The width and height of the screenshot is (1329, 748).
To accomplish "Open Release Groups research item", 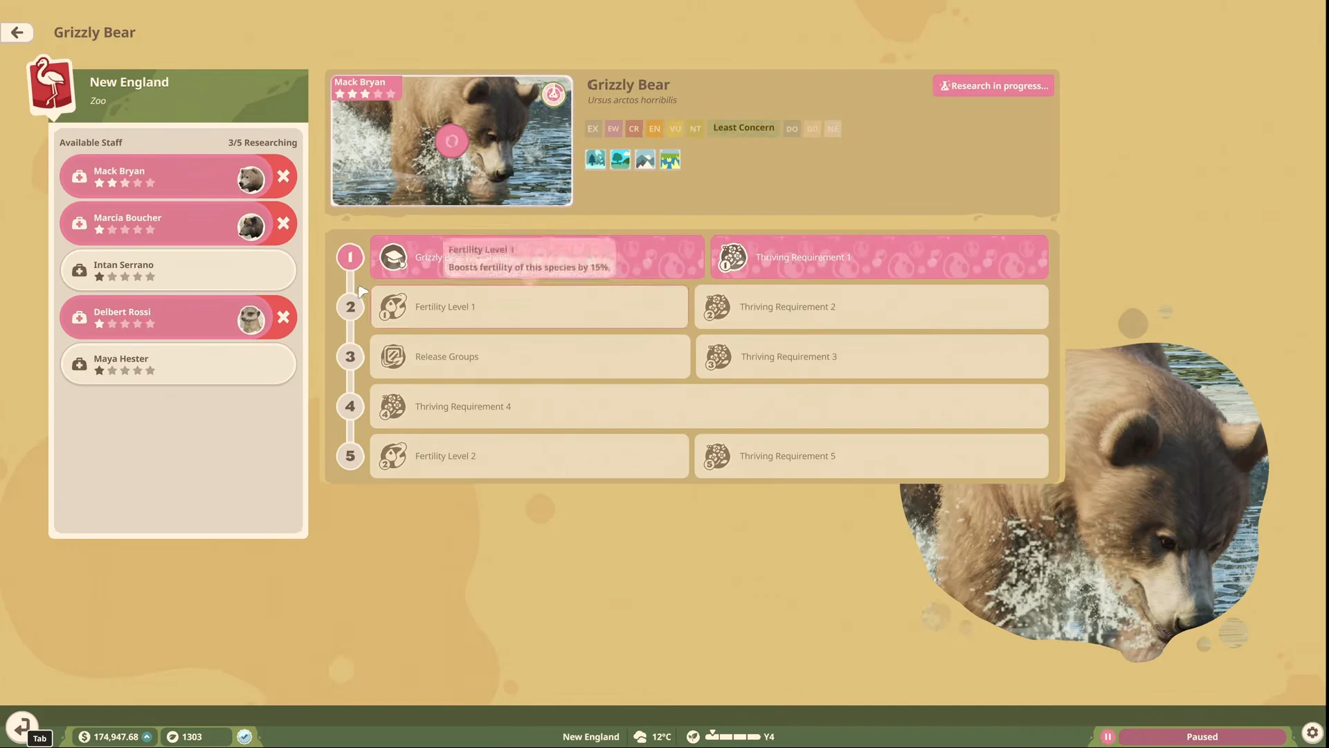I will (x=530, y=357).
